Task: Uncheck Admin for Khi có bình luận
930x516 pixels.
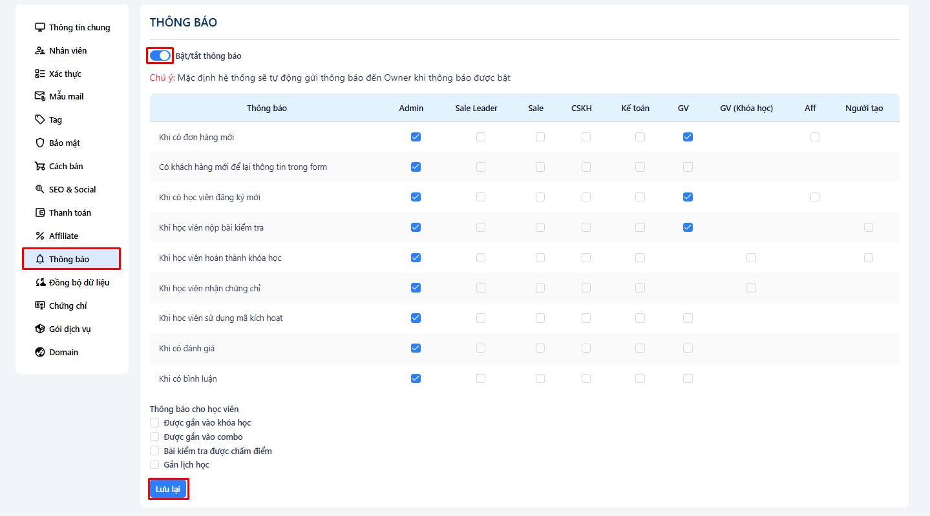Action: [x=416, y=378]
